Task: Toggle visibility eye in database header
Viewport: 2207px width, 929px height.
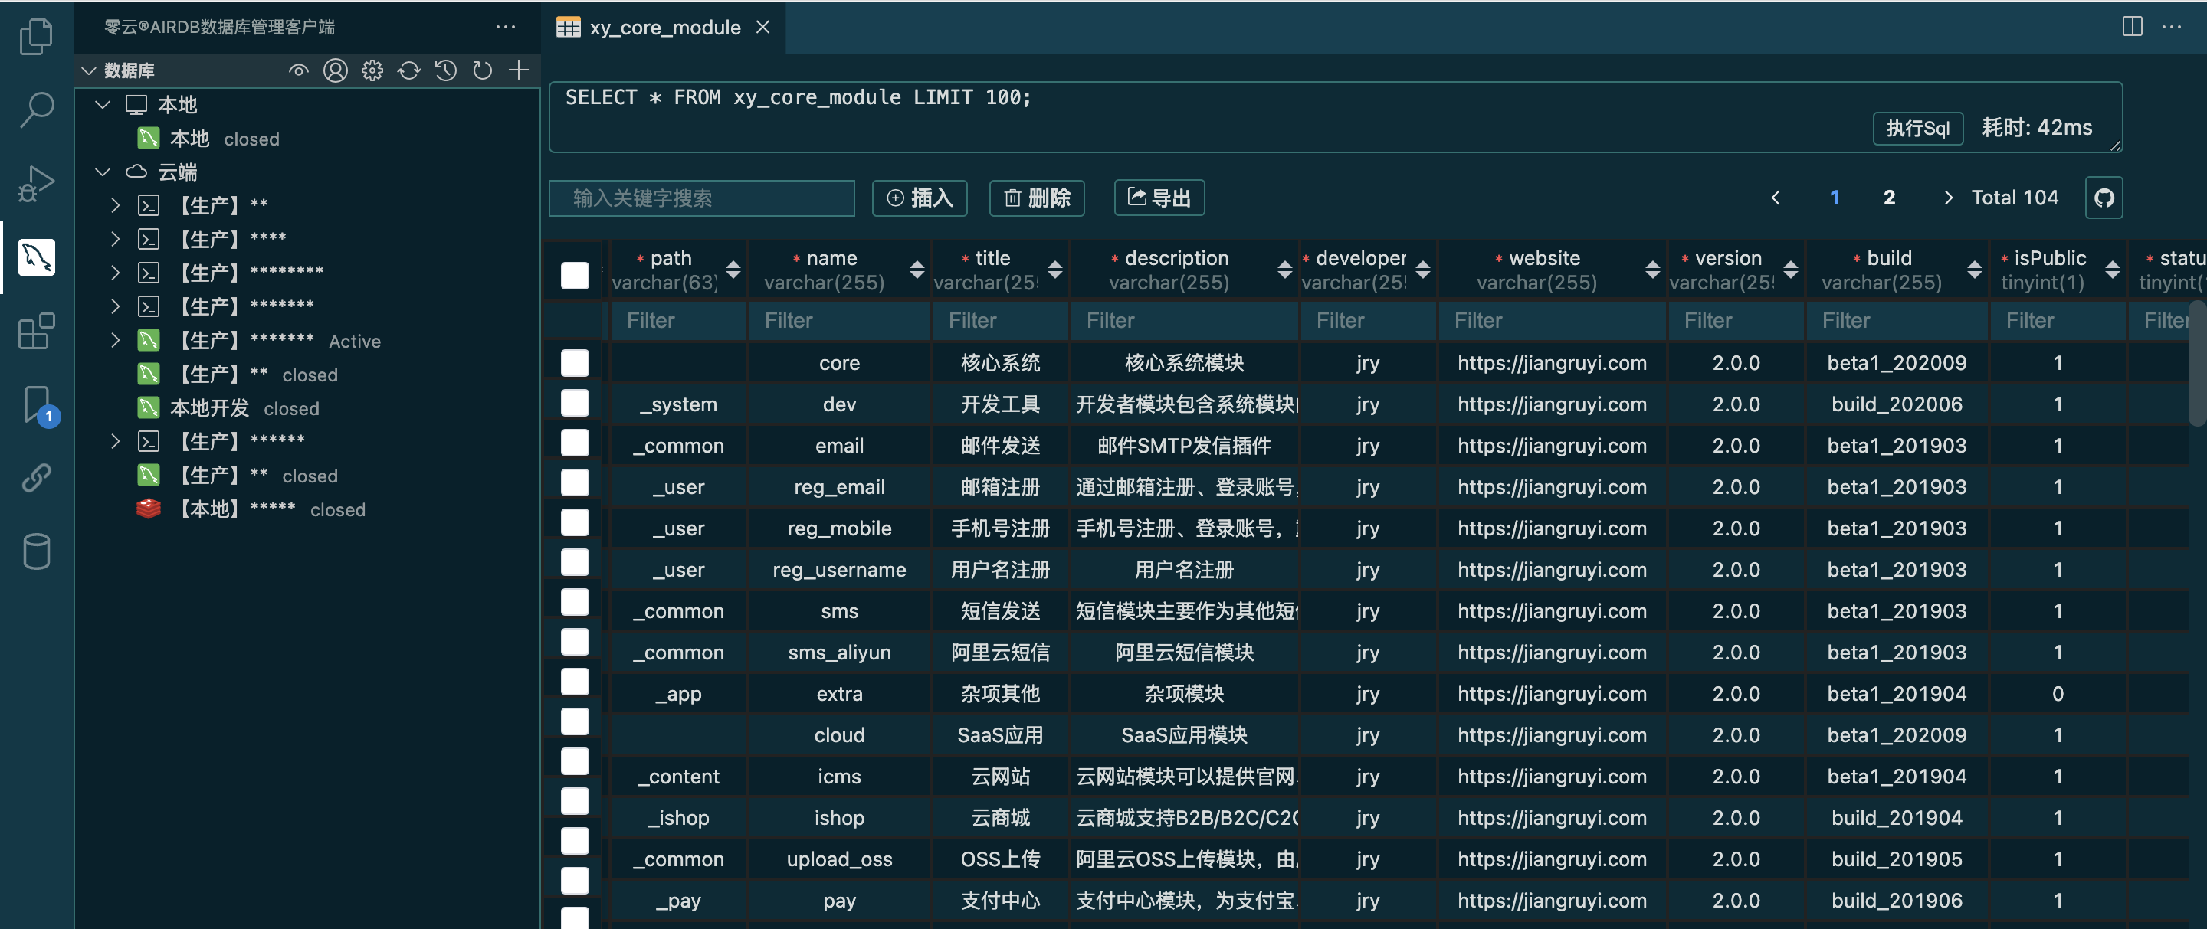Action: (x=298, y=70)
